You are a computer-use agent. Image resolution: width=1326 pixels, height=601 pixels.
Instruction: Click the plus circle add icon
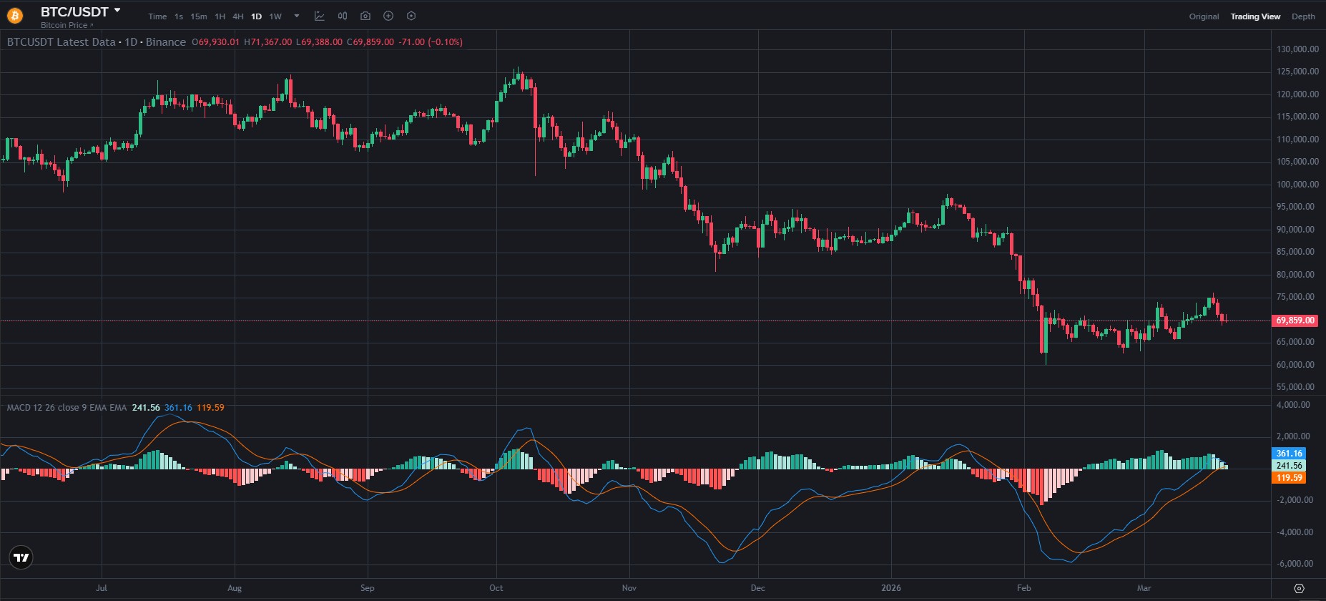(388, 16)
